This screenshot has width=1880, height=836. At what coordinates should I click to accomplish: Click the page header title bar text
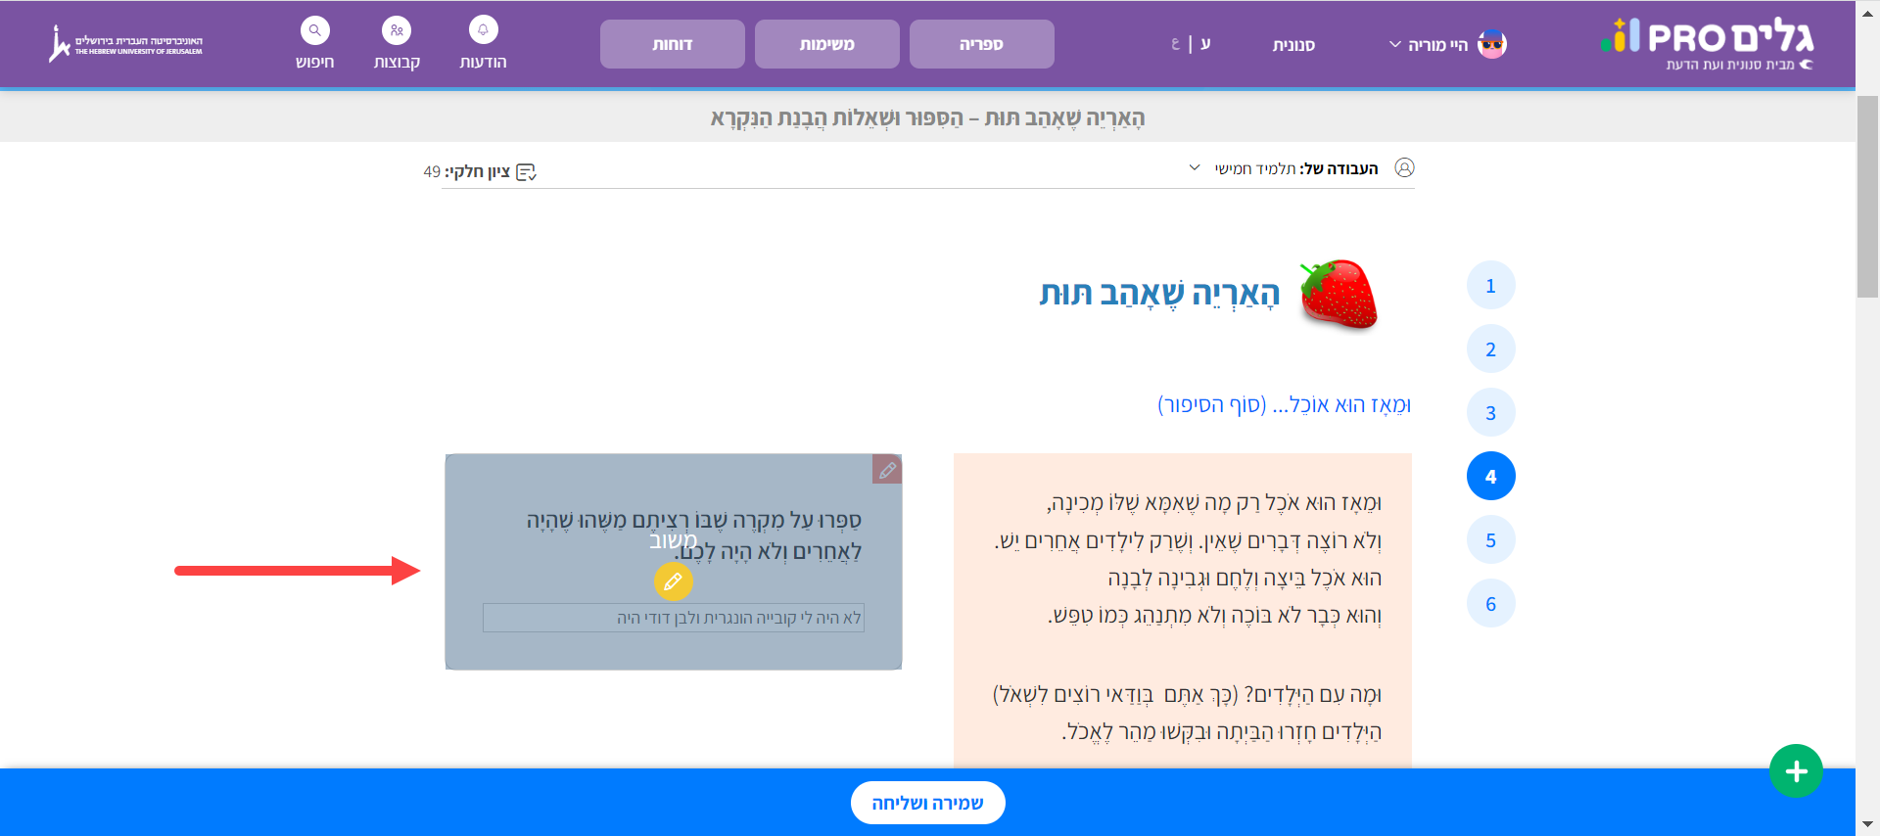(x=927, y=118)
